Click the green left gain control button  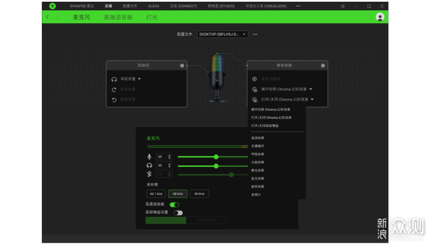click(165, 221)
